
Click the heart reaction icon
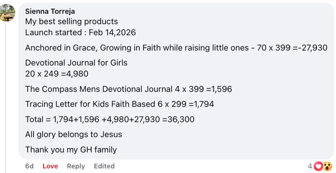pyautogui.click(x=318, y=166)
